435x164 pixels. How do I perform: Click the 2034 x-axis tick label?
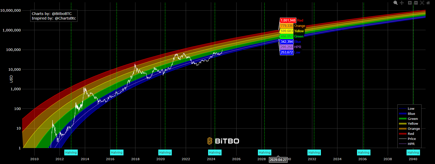337,159
